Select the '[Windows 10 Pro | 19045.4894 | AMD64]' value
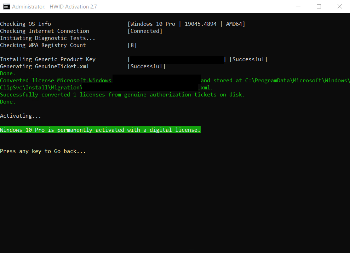 pos(186,24)
